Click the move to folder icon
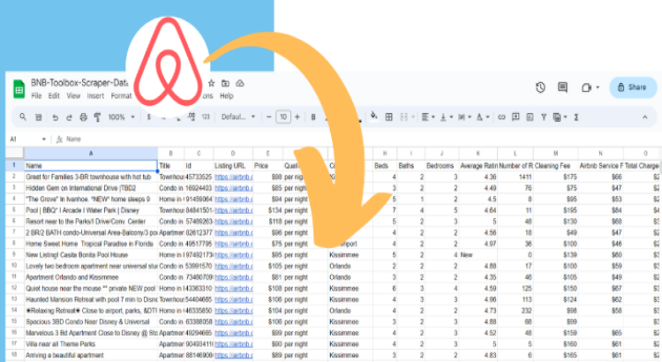Viewport: 662px width, 362px height. (225, 83)
